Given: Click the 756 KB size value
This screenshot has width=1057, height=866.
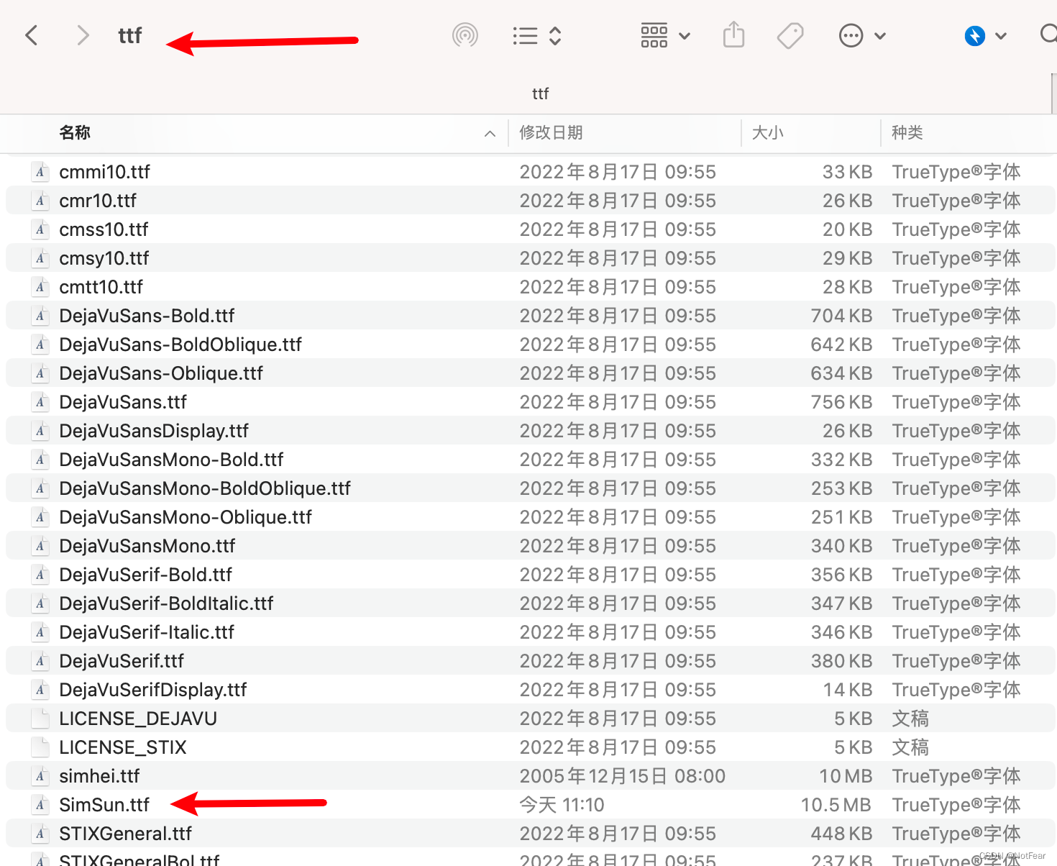Looking at the screenshot, I should click(841, 402).
